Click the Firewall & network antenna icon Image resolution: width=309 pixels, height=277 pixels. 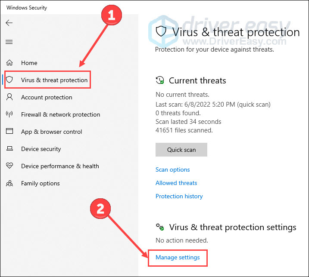9,114
